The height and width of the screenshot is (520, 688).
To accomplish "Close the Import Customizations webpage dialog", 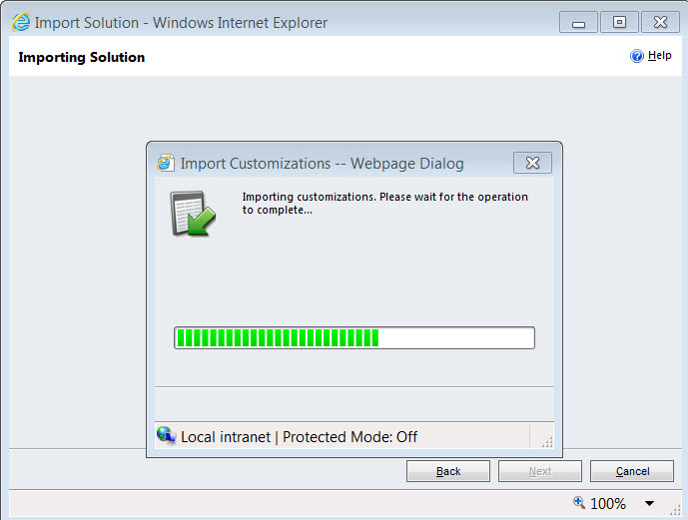I will point(532,163).
